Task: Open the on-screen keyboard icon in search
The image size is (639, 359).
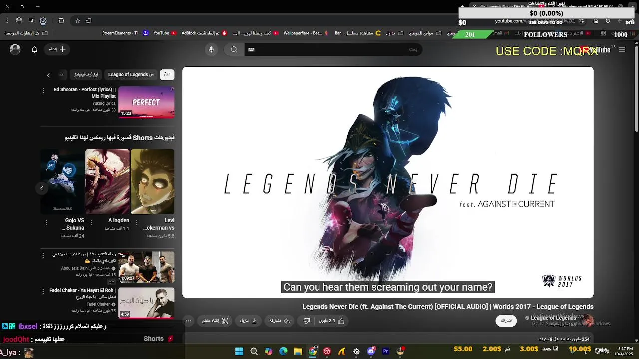Action: (x=251, y=49)
